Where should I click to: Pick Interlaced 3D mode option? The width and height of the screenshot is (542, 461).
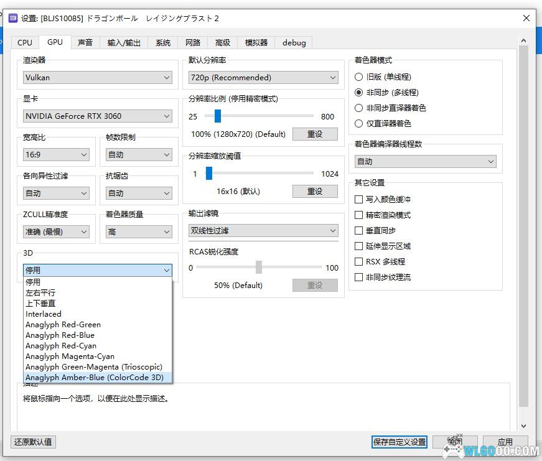(44, 314)
